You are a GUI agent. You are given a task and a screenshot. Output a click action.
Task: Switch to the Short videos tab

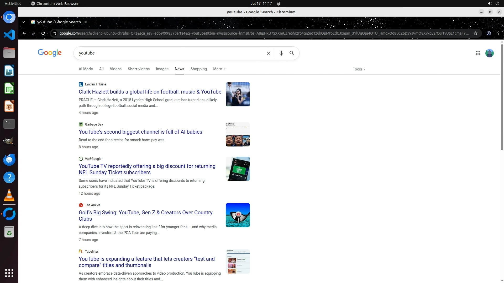pos(139,69)
